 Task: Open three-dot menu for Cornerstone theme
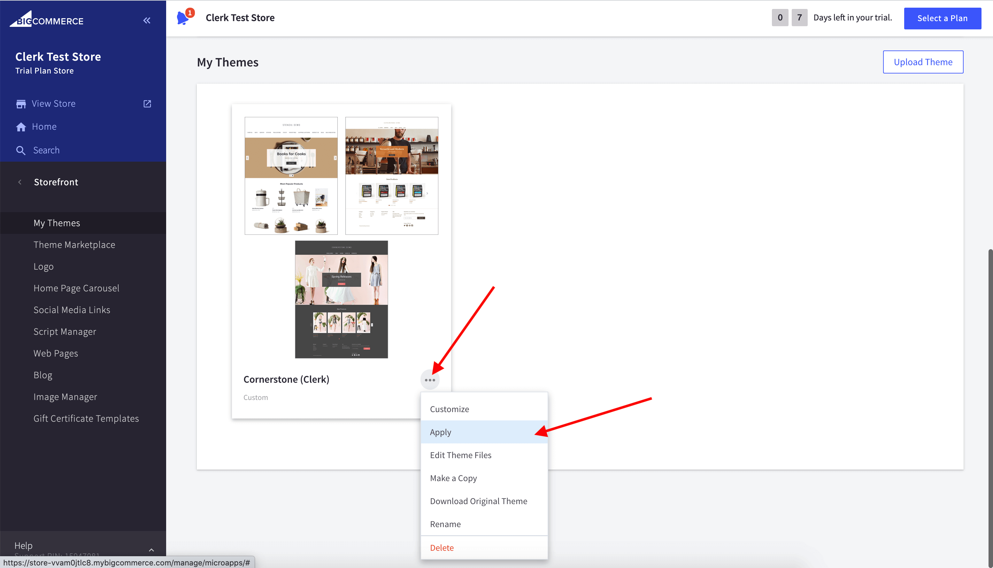tap(430, 380)
